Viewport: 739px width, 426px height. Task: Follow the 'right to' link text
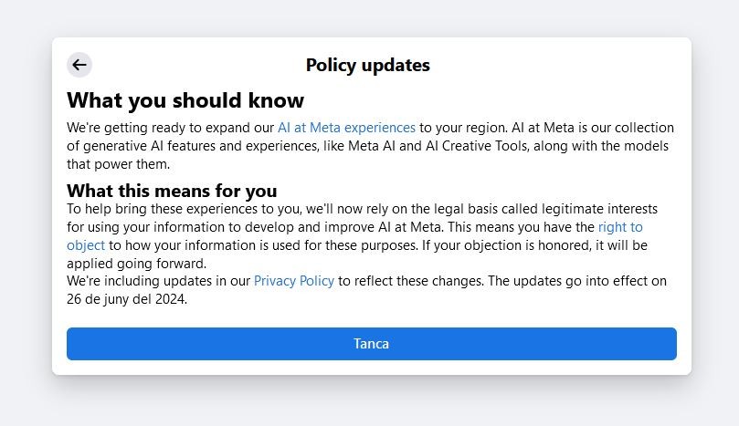[x=620, y=227]
